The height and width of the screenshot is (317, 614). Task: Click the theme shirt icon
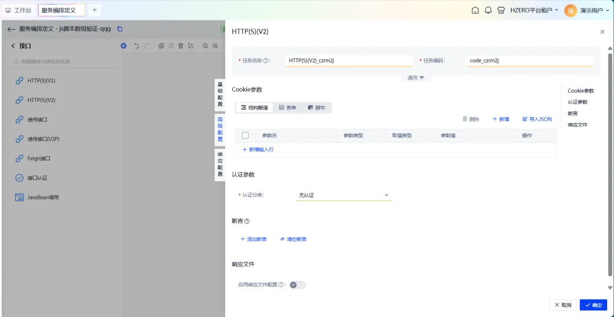pyautogui.click(x=501, y=11)
